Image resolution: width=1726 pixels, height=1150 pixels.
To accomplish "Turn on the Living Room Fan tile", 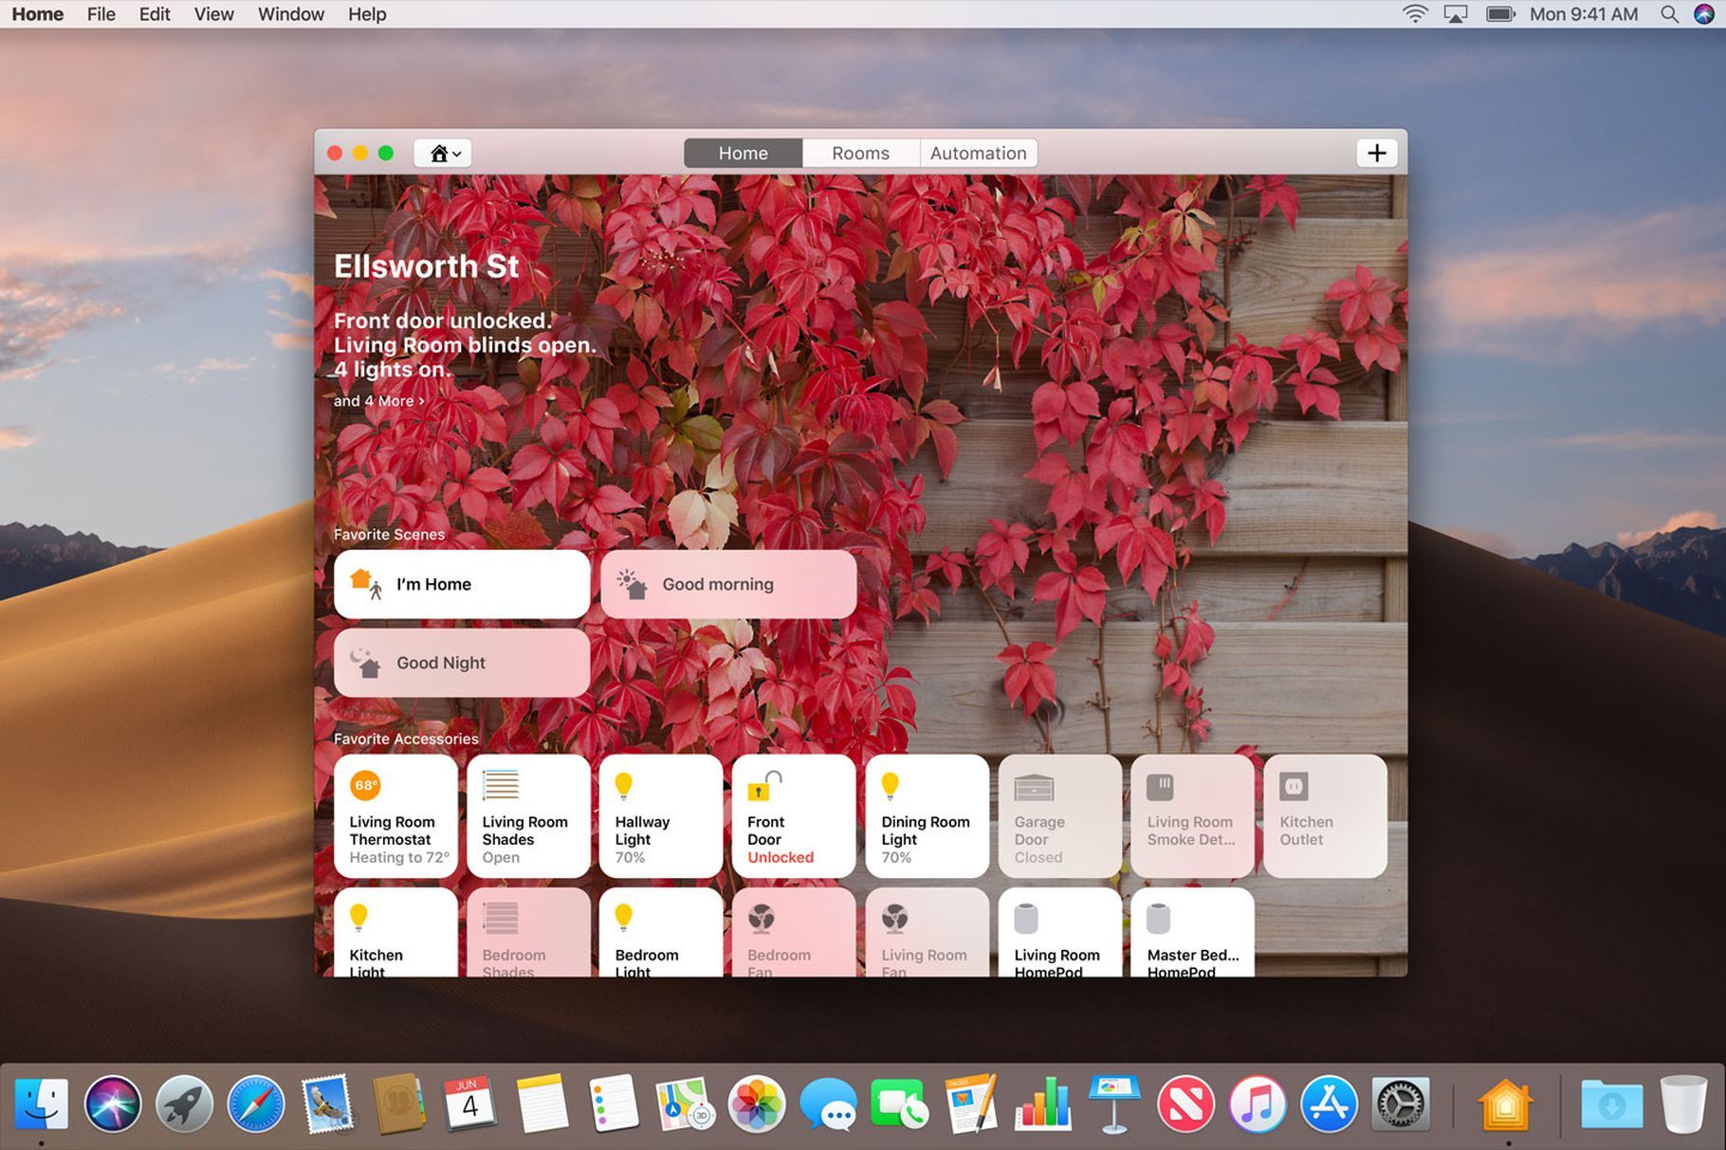I will coord(927,932).
